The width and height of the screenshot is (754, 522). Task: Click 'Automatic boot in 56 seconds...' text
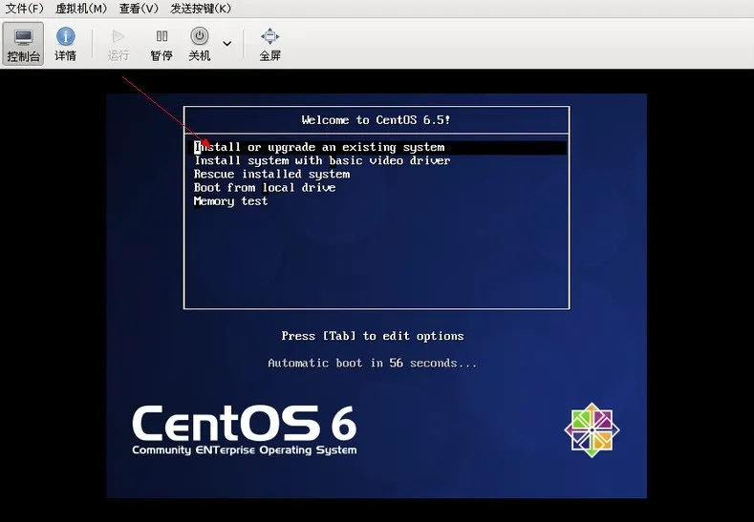(x=373, y=363)
